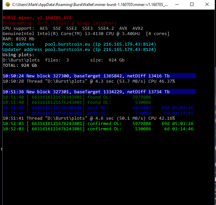Image resolution: width=216 pixels, height=205 pixels.
Task: Click the 'TOTAL: 924 Gb' line
Action: (x=20, y=65)
